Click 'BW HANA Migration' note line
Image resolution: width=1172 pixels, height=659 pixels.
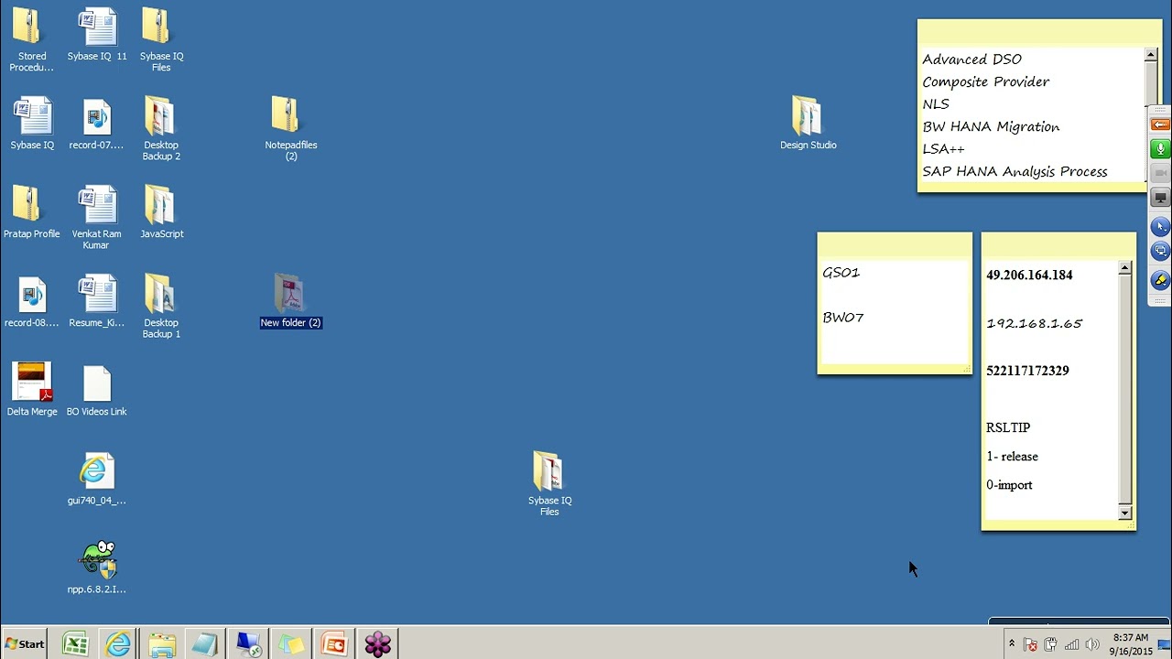coord(991,127)
